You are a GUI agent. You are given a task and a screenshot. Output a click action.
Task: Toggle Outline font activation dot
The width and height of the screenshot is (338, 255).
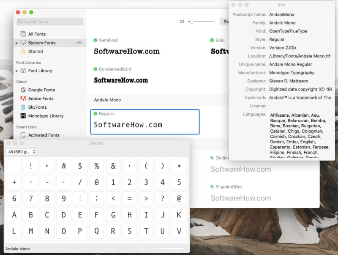[212, 158]
